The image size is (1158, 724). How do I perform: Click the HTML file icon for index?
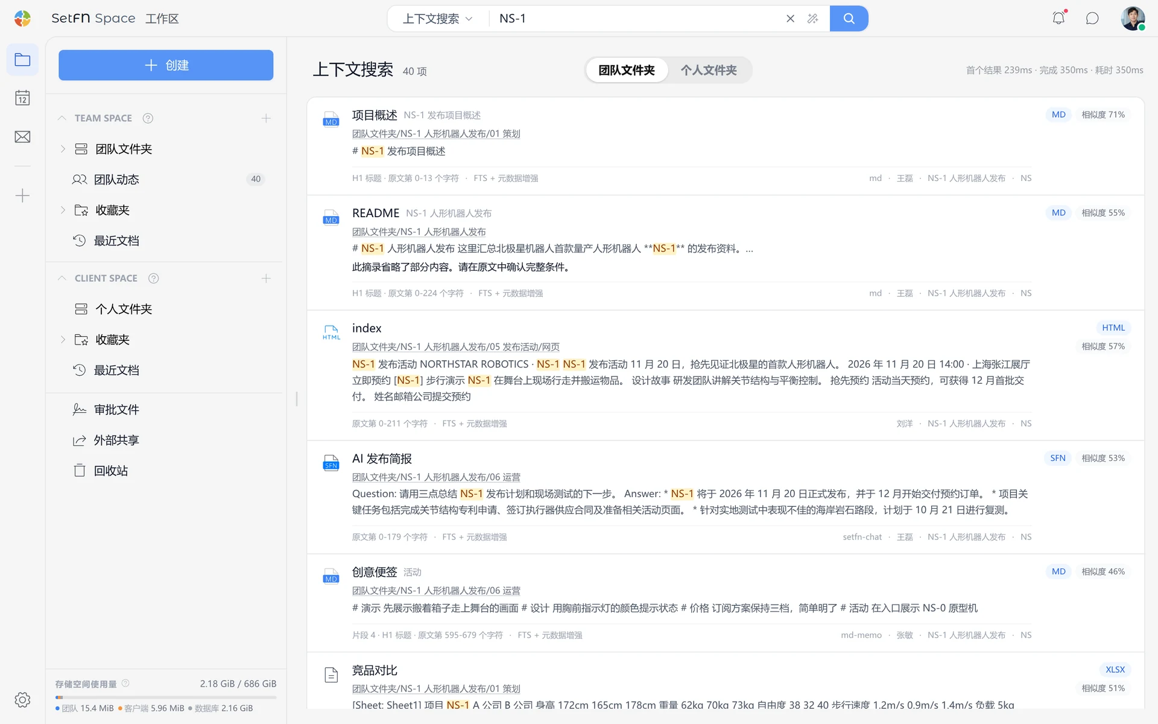tap(331, 332)
